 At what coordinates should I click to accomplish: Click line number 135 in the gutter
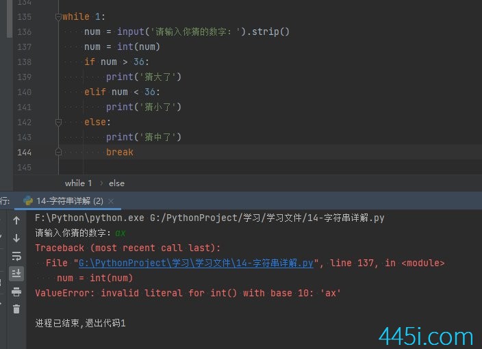[25, 16]
